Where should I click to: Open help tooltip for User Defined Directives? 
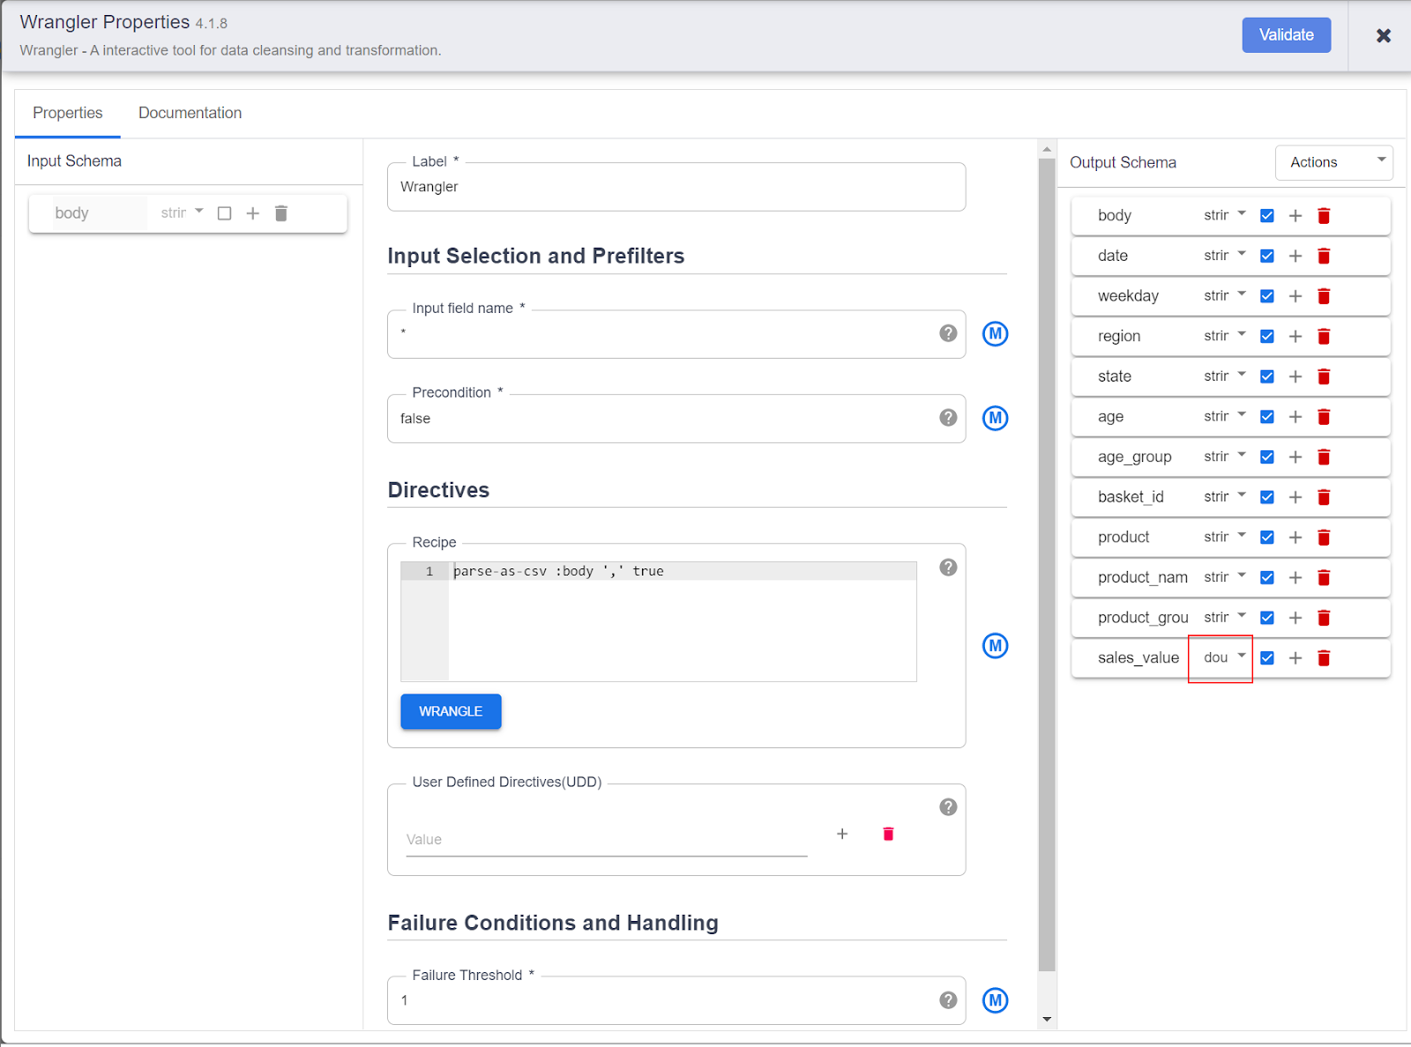point(948,807)
